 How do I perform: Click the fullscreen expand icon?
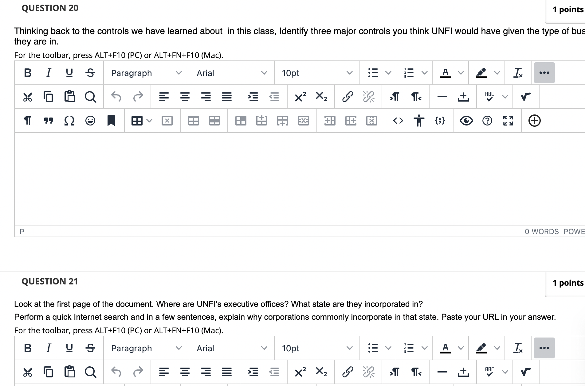[509, 121]
